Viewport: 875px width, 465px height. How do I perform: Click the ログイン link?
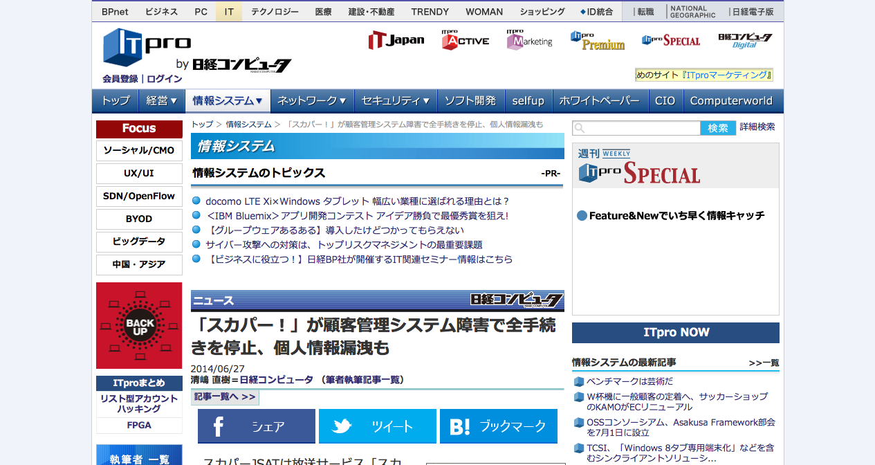tap(165, 79)
